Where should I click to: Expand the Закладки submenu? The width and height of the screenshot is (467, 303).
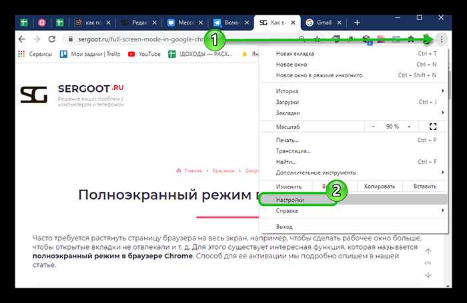point(360,112)
